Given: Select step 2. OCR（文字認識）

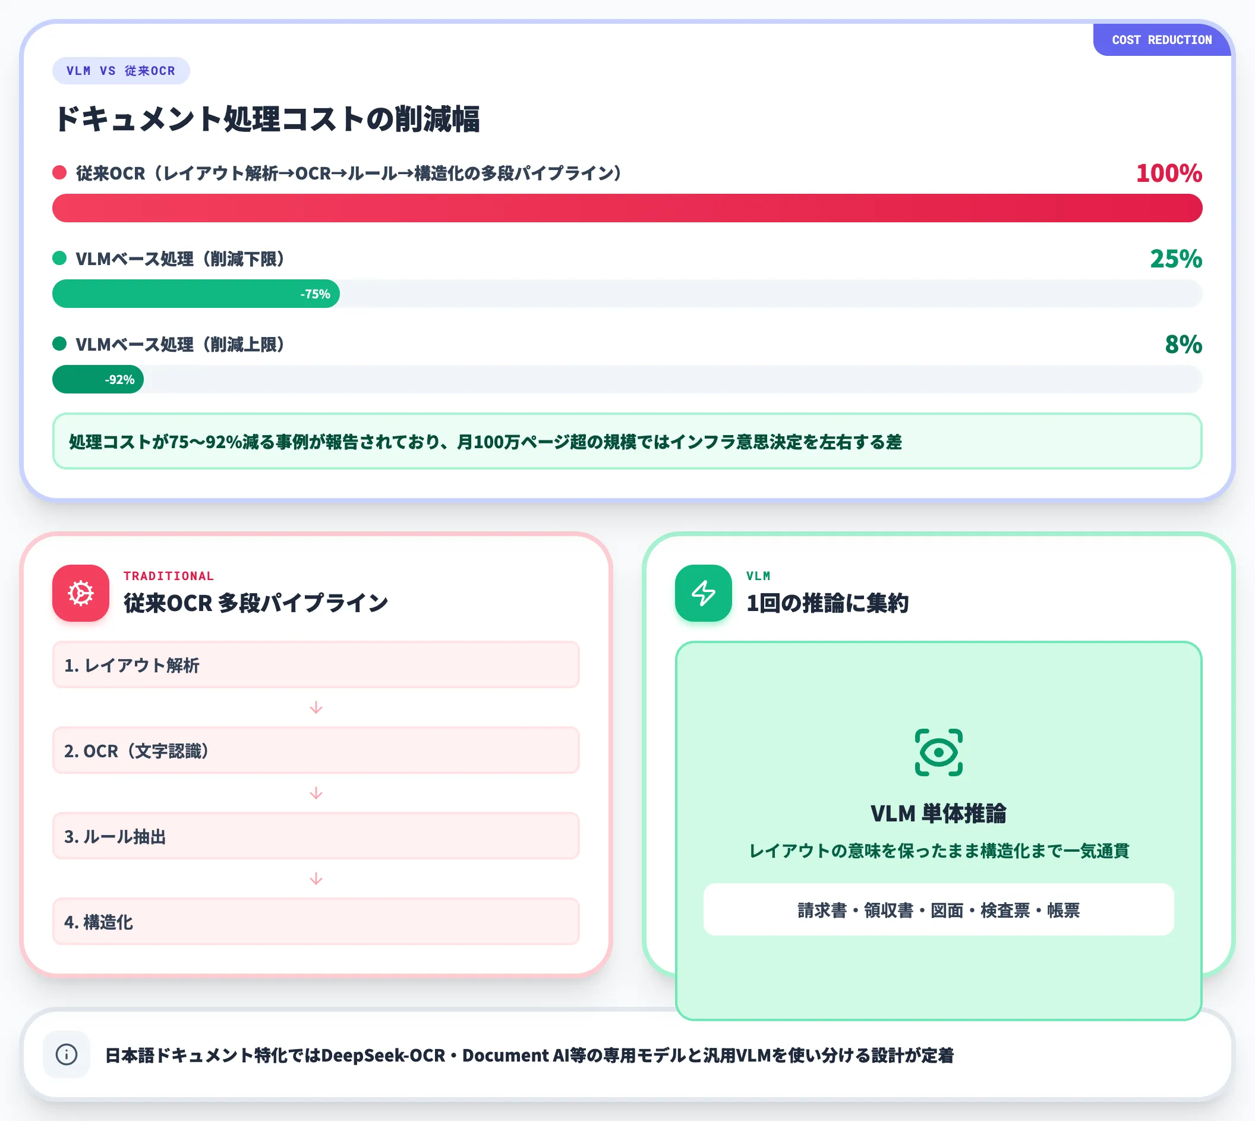Looking at the screenshot, I should (x=316, y=751).
